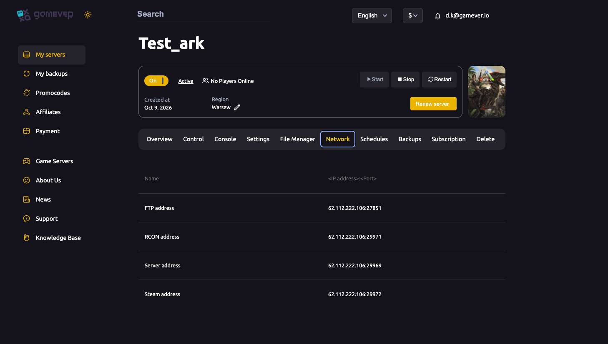
Task: Go to the Delete tab
Action: 485,139
